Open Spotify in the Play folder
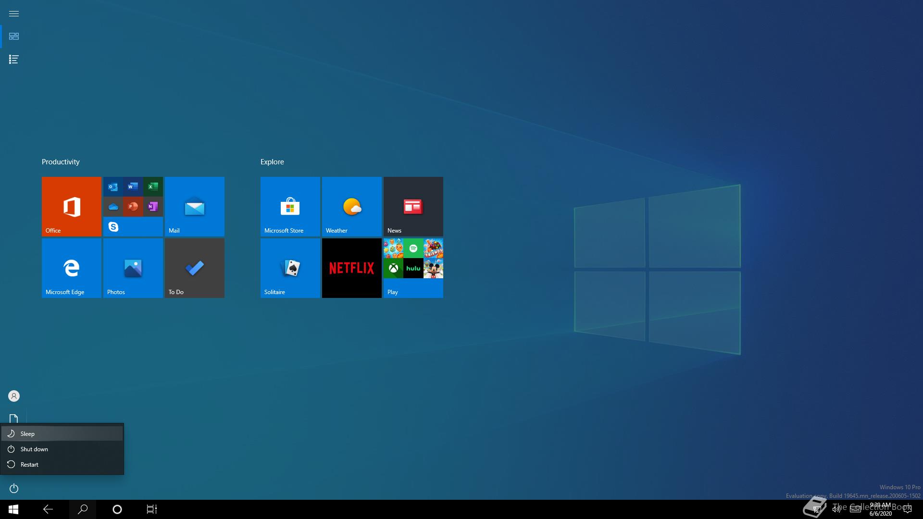Image resolution: width=923 pixels, height=519 pixels. [x=413, y=248]
